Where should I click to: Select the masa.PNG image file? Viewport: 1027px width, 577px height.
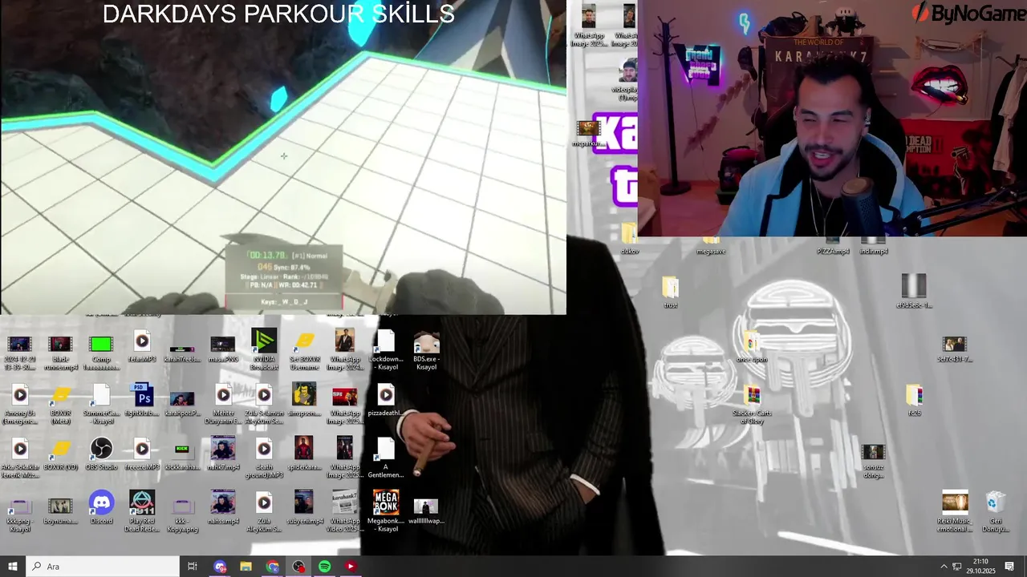[x=223, y=344]
